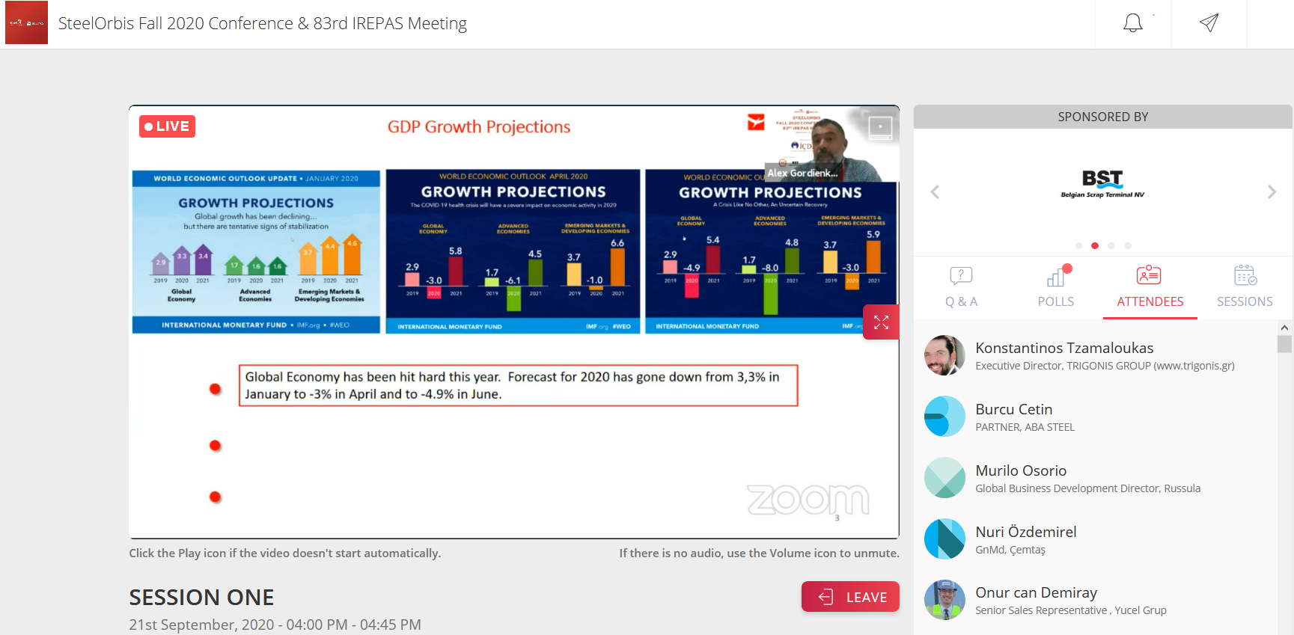Click the attendee list scroll up arrow
Image resolution: width=1294 pixels, height=635 pixels.
click(1284, 328)
